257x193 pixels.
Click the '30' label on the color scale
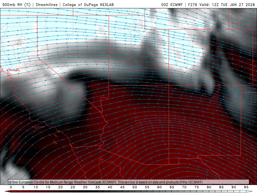85,187
